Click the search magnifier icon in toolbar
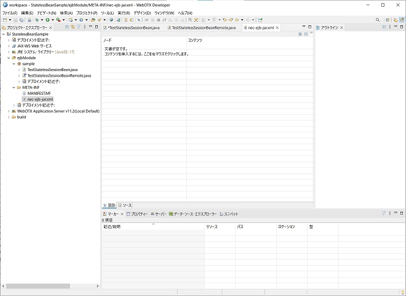Image resolution: width=406 pixels, height=296 pixels. (378, 20)
